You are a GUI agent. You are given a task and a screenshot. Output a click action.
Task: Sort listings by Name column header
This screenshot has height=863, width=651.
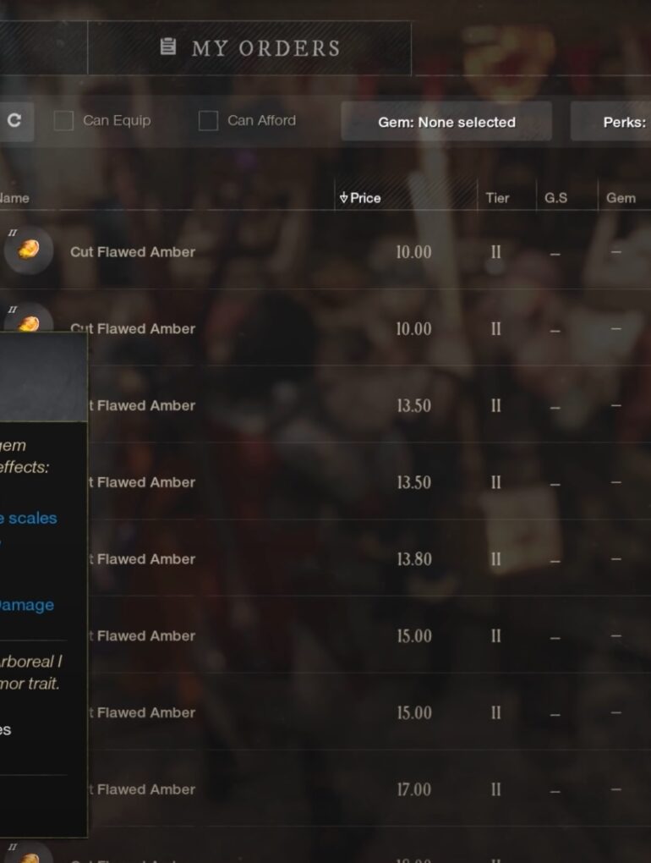pos(14,198)
